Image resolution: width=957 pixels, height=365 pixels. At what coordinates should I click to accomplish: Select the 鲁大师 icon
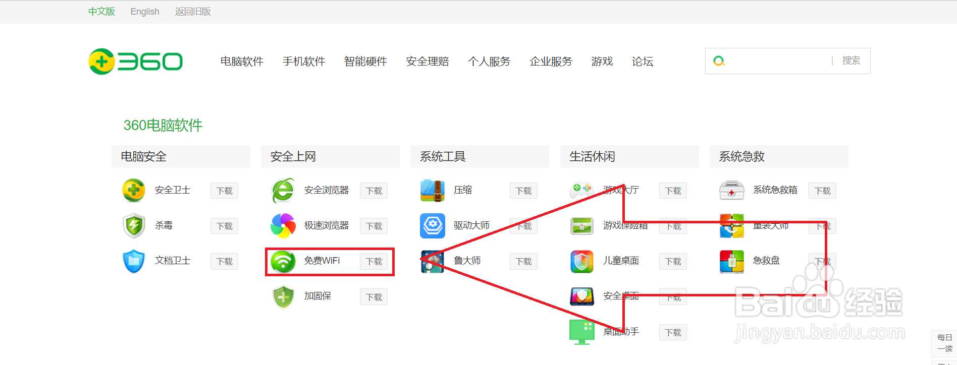coord(433,261)
